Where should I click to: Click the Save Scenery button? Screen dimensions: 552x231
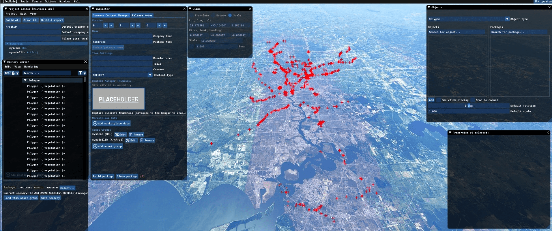coord(50,198)
